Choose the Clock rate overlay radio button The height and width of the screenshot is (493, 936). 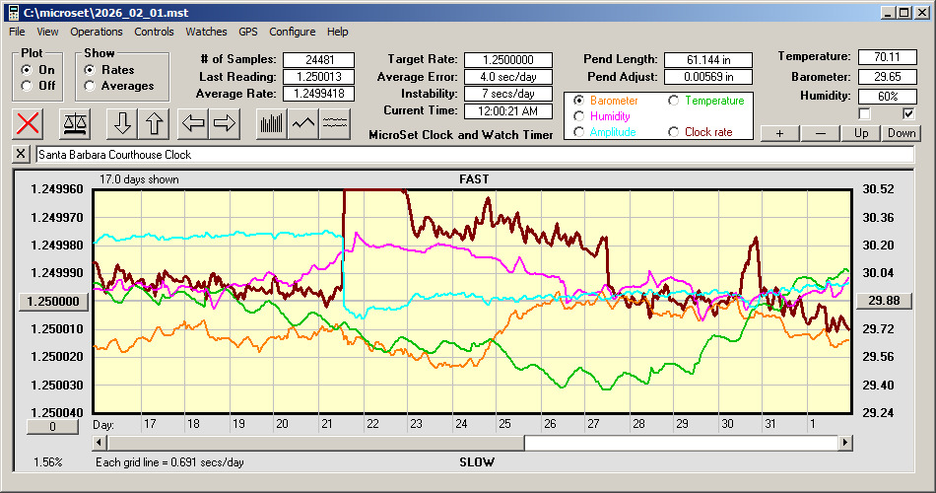coord(674,132)
